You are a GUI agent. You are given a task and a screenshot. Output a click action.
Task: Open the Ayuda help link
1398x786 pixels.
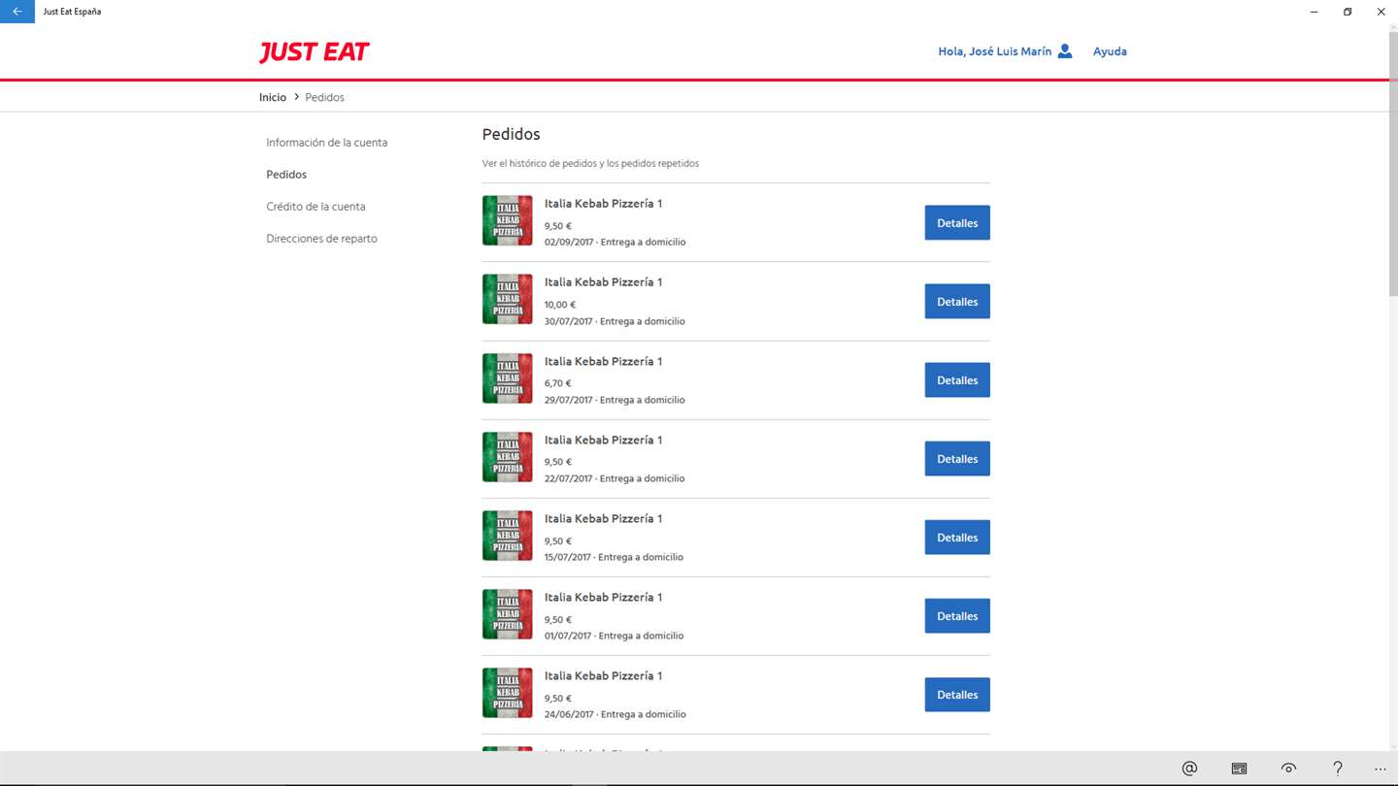1110,51
